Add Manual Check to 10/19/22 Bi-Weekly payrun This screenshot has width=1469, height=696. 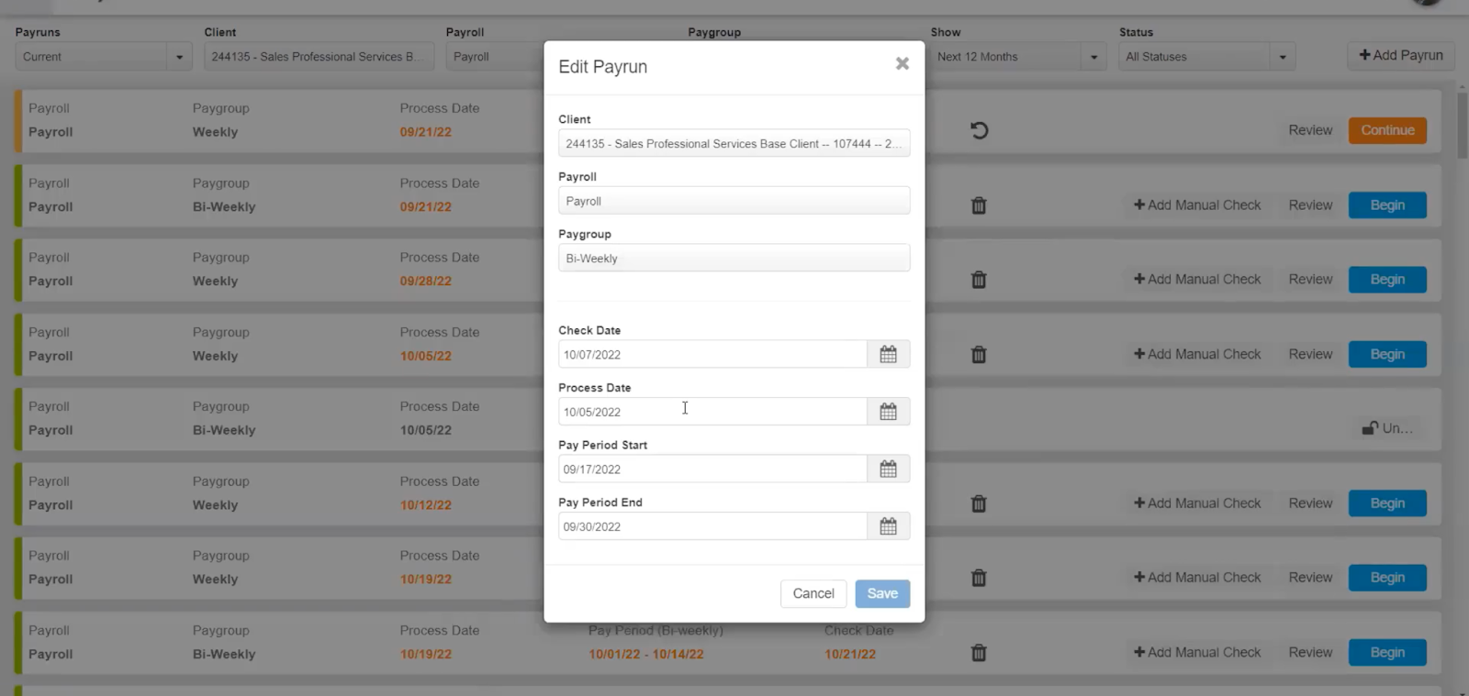coord(1197,653)
